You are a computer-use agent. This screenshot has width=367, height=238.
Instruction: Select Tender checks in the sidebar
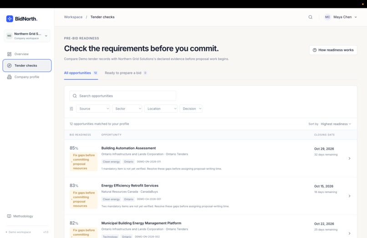point(27,66)
